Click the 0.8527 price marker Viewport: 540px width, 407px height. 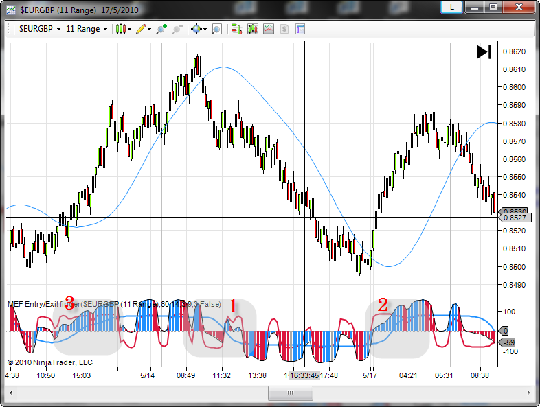515,218
